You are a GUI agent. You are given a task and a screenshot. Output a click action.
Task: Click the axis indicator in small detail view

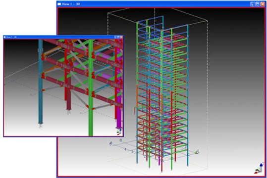coord(119,132)
